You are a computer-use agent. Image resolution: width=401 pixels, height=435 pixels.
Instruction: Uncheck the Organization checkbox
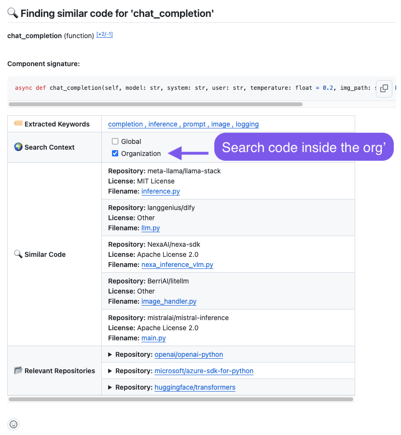pos(115,154)
